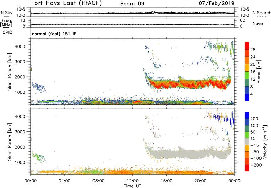Pick the blue top segment of Velocity colorbar
The height and width of the screenshot is (188, 271).
point(247,115)
